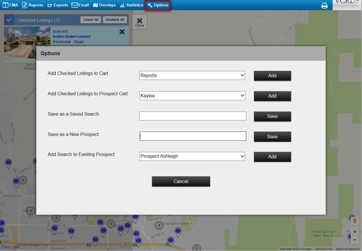362x251 pixels.
Task: Zoom out on the map
Action: pyautogui.click(x=355, y=240)
